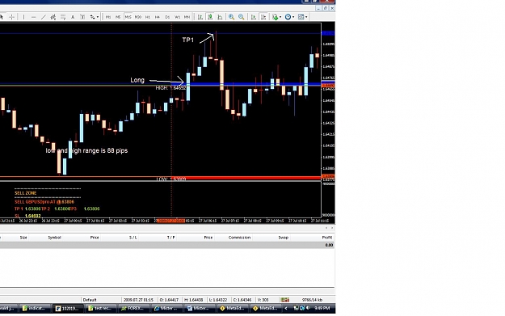This screenshot has height=316, width=505.
Task: Click the 'Long' chart label
Action: point(137,80)
